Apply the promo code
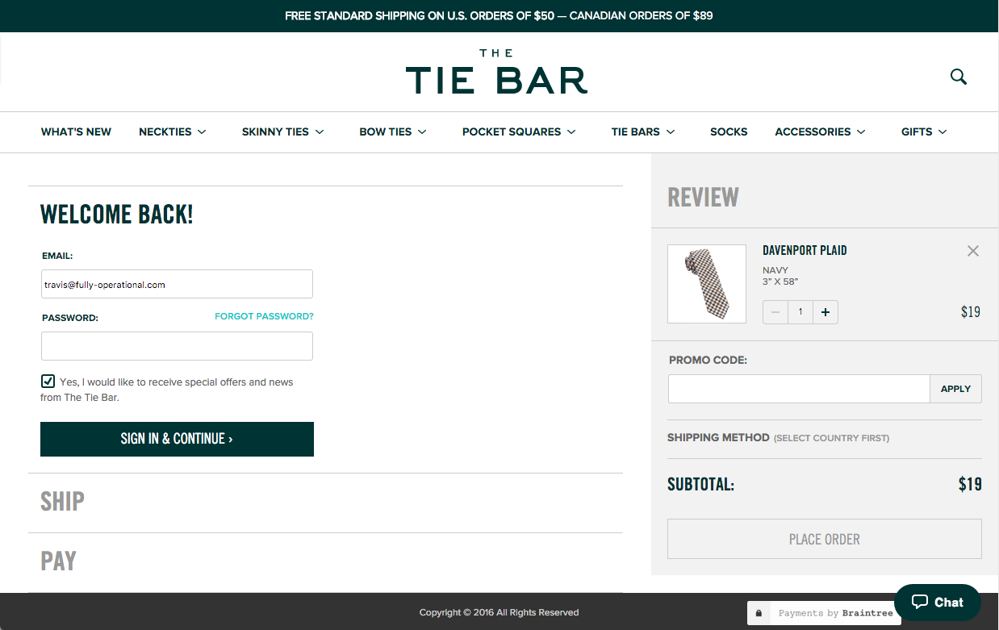999x630 pixels. (955, 389)
